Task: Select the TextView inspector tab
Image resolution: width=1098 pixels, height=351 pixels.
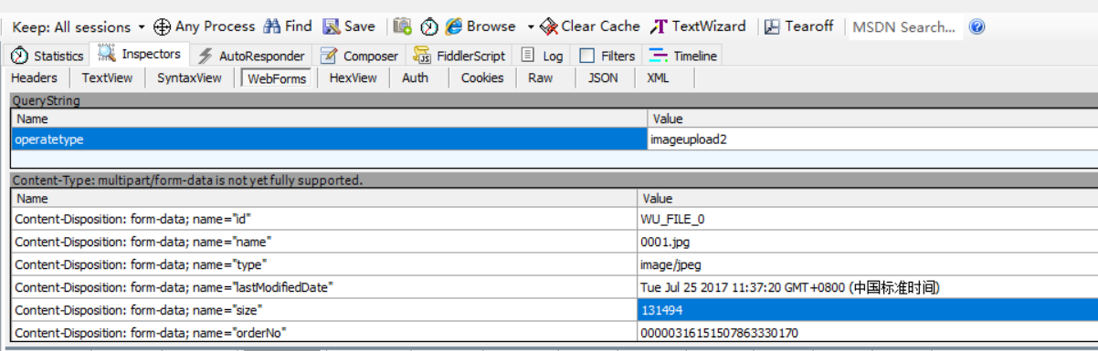Action: 107,78
